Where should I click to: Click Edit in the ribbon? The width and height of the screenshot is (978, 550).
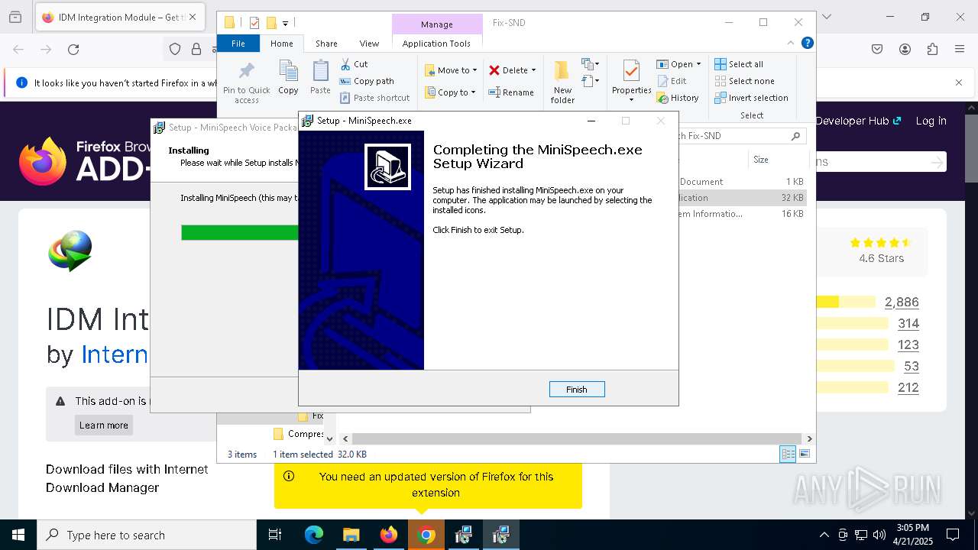click(672, 81)
